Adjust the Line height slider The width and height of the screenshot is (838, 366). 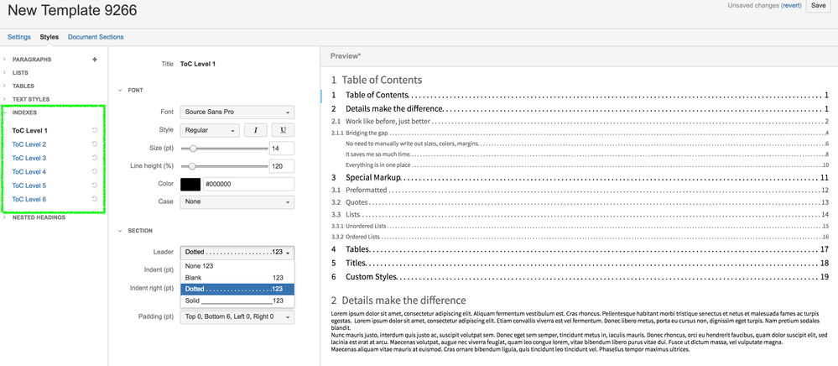pyautogui.click(x=191, y=166)
